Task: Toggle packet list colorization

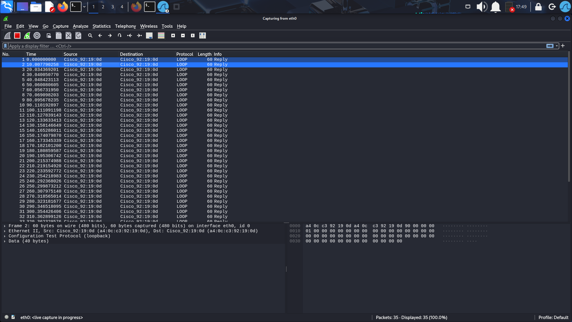Action: coord(161,35)
